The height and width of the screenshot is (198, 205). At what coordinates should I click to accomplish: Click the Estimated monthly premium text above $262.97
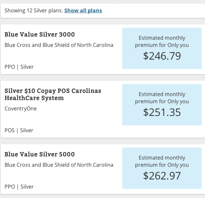coord(162,161)
